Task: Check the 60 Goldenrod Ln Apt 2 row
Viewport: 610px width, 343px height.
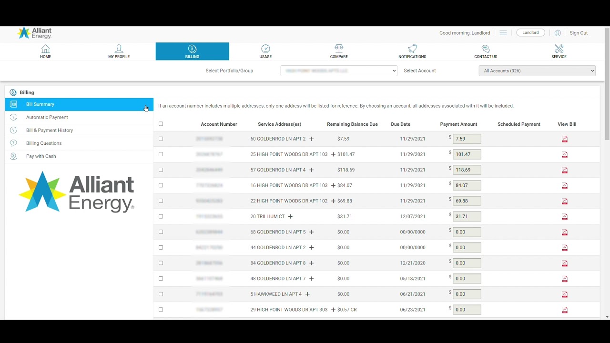Action: 161,139
